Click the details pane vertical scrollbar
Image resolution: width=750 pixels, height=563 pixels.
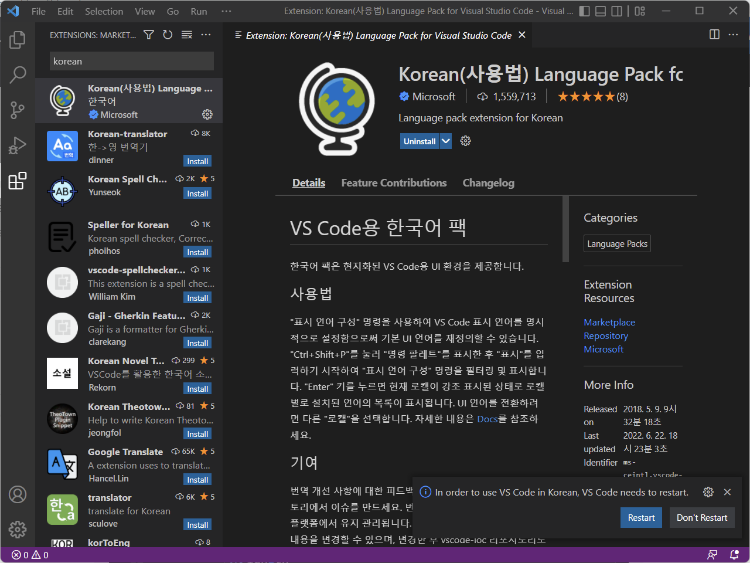point(565,229)
